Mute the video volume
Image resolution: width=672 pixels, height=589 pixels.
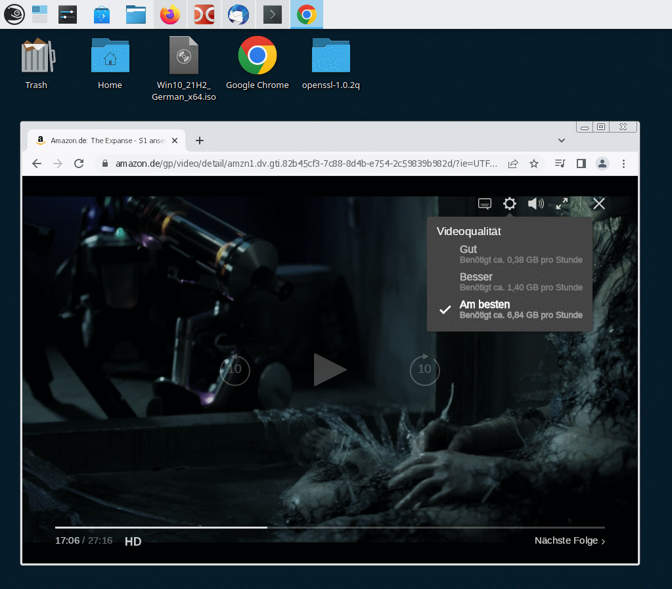pyautogui.click(x=536, y=204)
